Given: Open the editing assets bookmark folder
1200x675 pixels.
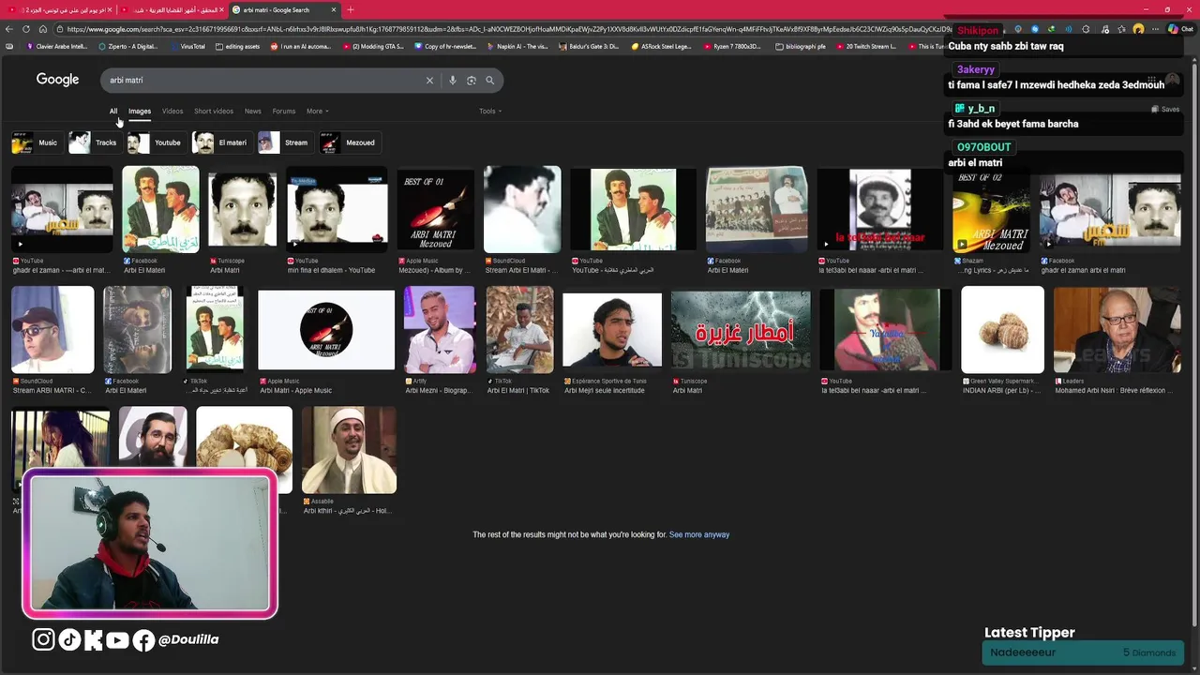Looking at the screenshot, I should [237, 46].
